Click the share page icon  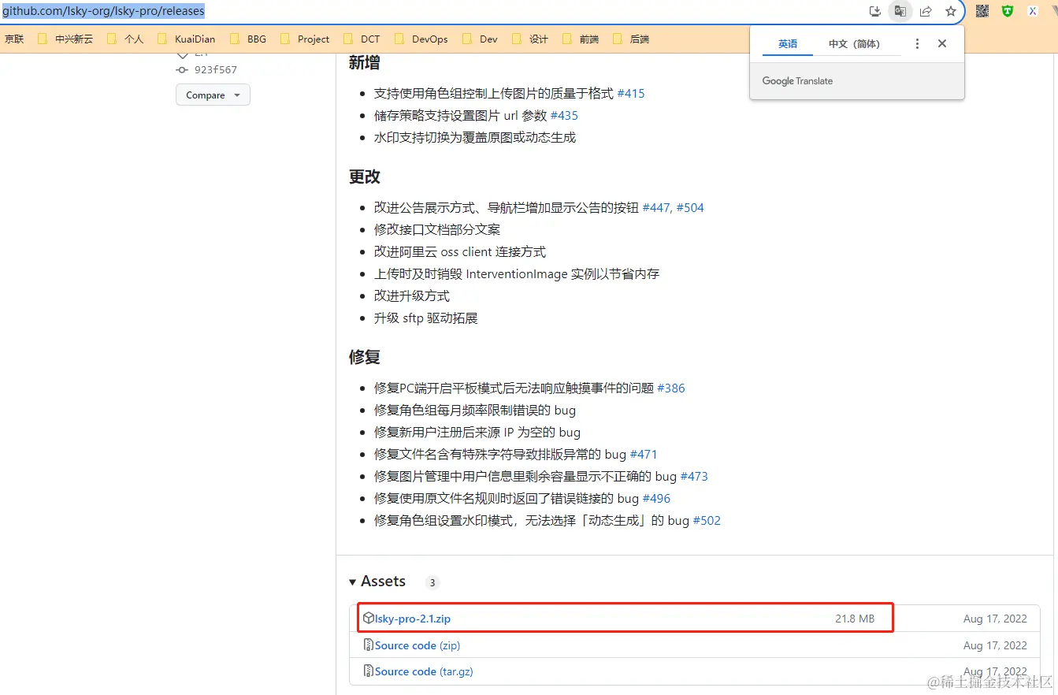[x=926, y=11]
